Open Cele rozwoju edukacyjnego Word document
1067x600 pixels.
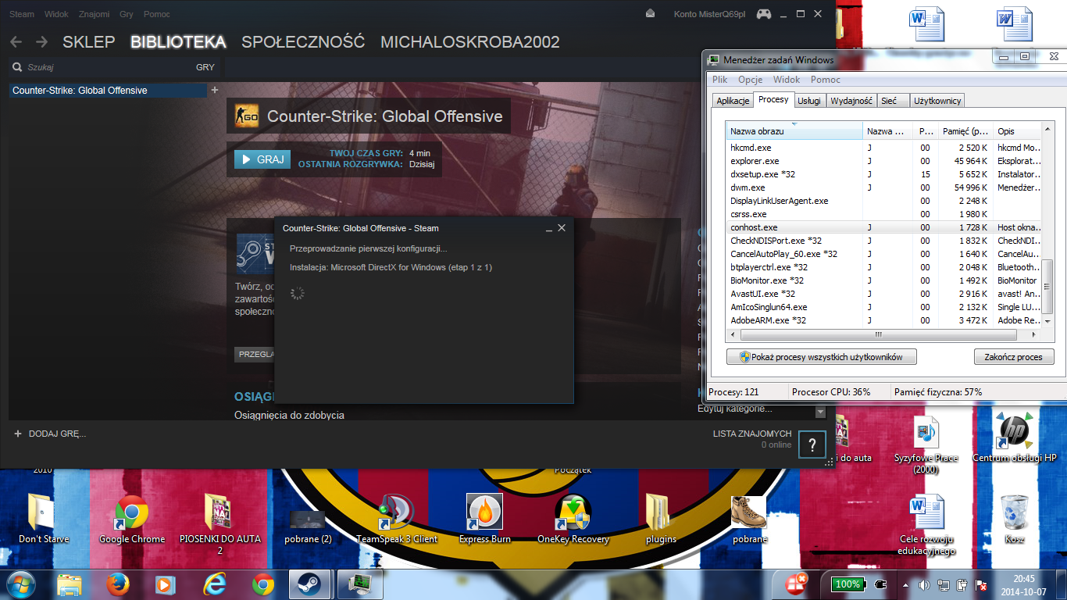pyautogui.click(x=926, y=525)
